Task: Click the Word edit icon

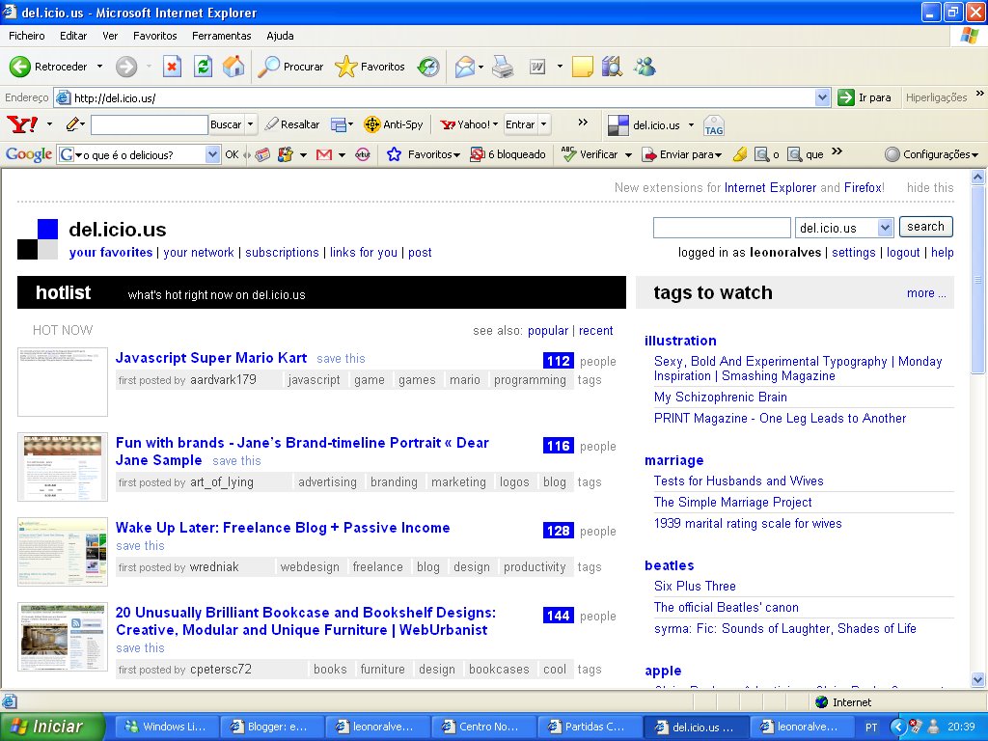Action: pos(536,67)
